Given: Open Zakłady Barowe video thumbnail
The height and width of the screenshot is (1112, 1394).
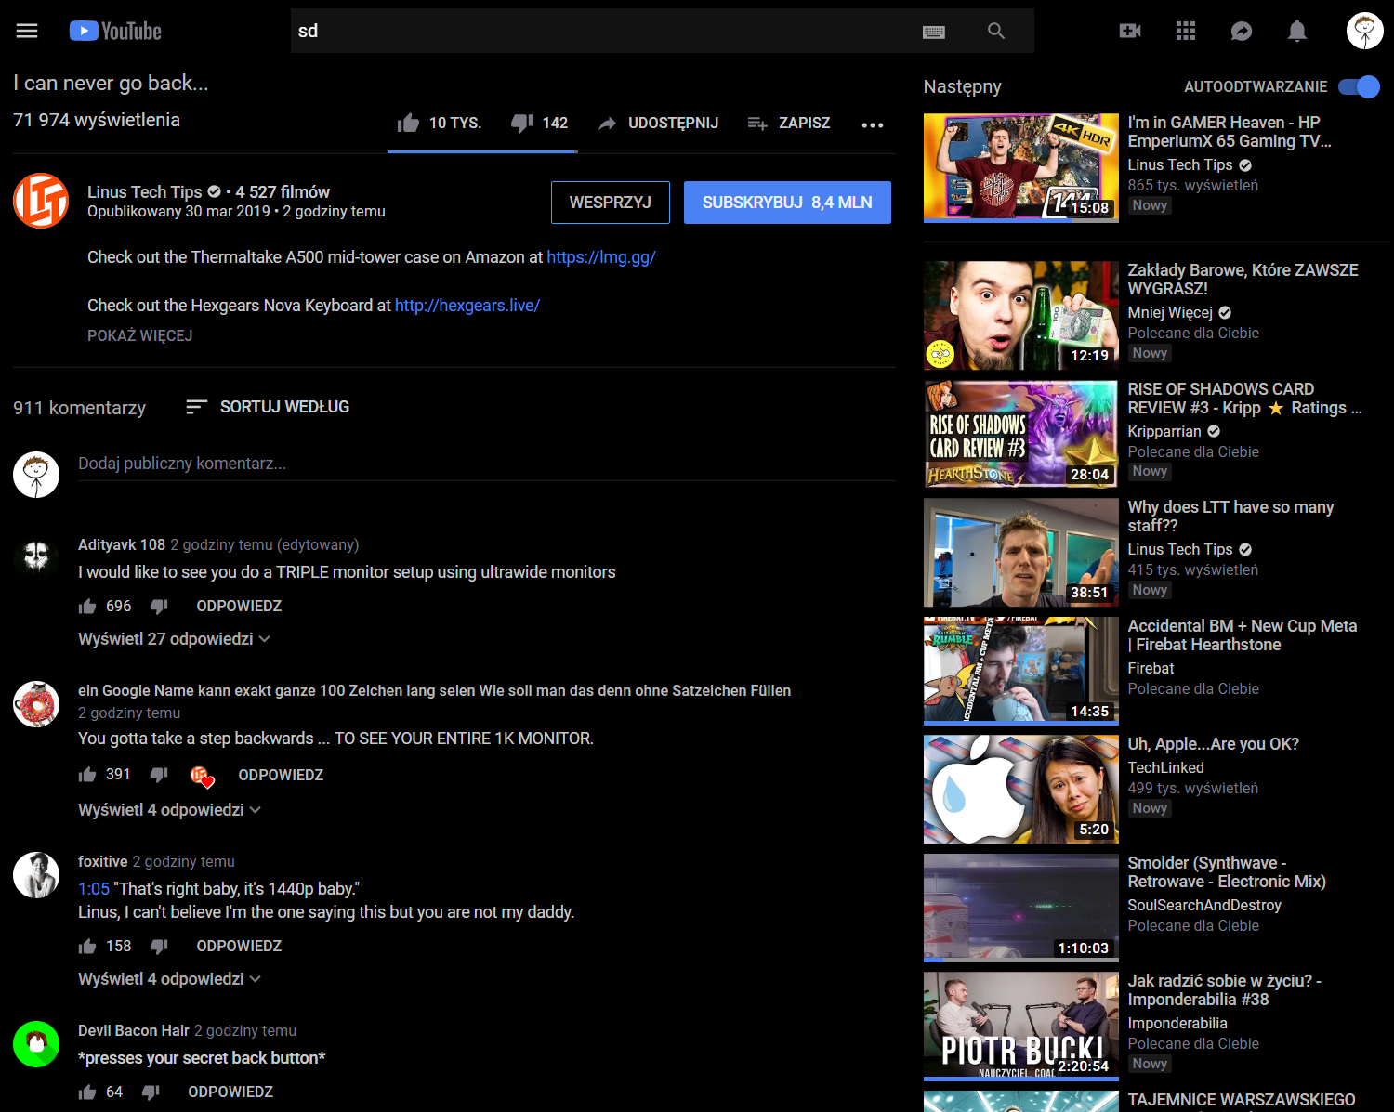Looking at the screenshot, I should click(x=1021, y=316).
